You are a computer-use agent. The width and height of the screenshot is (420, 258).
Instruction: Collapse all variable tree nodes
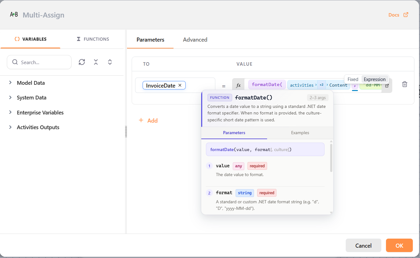tap(96, 62)
